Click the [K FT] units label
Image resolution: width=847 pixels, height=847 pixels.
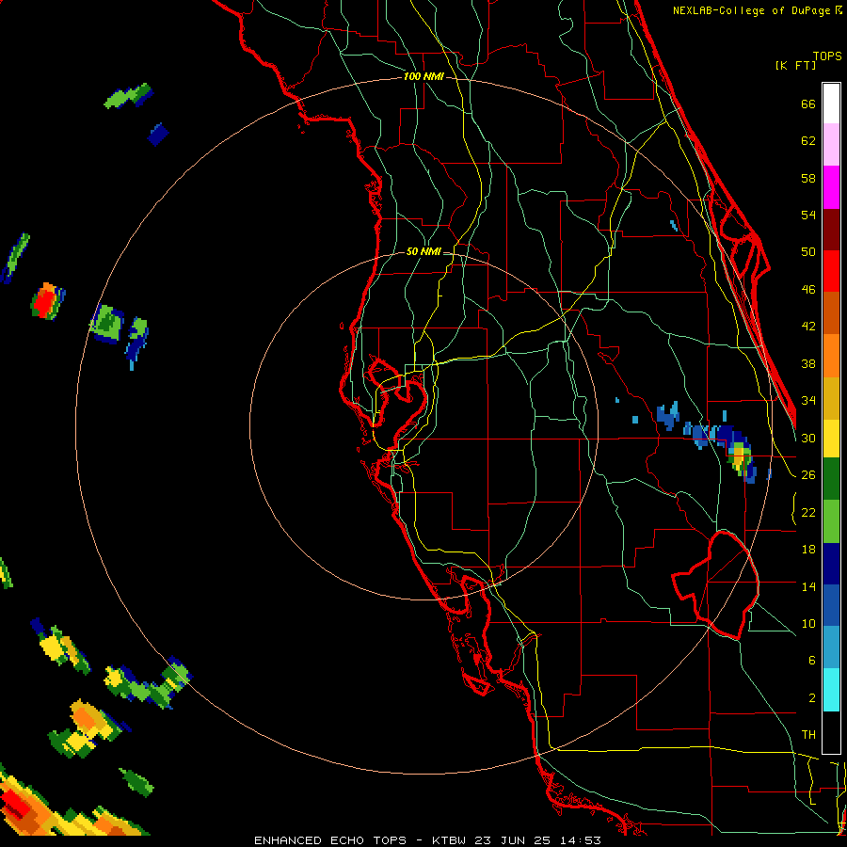(x=795, y=65)
